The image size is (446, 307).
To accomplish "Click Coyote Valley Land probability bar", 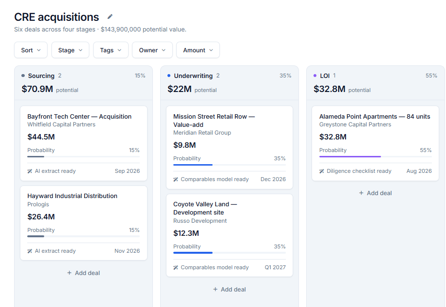I will click(230, 253).
